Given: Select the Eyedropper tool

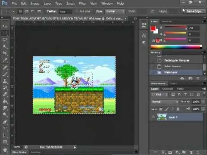Looking at the screenshot, I should click(x=5, y=60).
